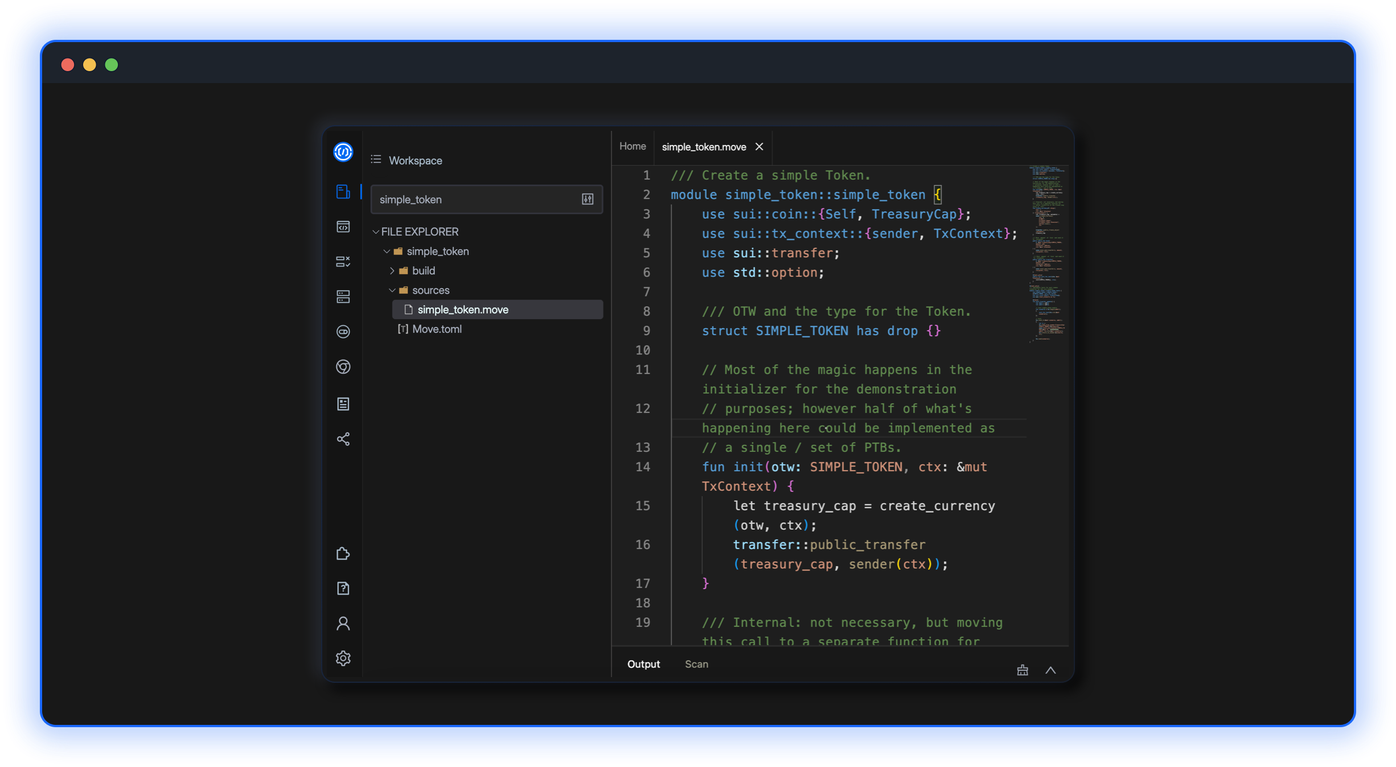Open simple_token.move in the file tree

click(x=497, y=310)
